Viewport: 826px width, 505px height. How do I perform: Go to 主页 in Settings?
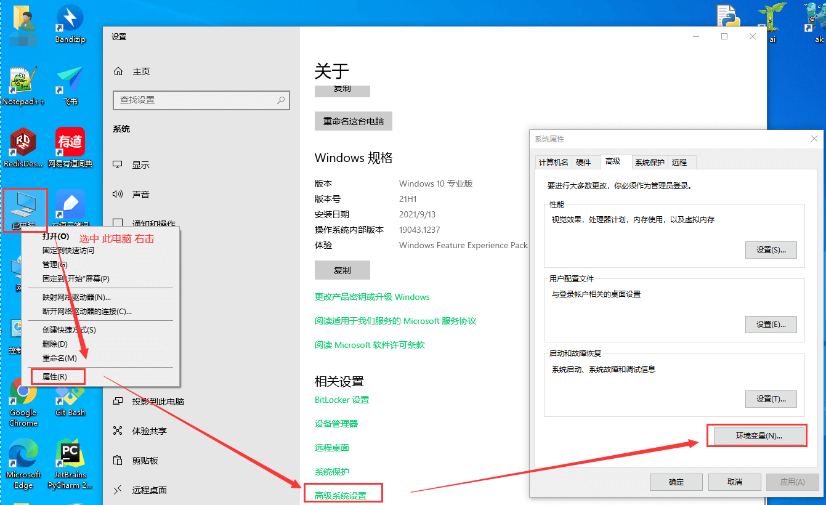(141, 71)
